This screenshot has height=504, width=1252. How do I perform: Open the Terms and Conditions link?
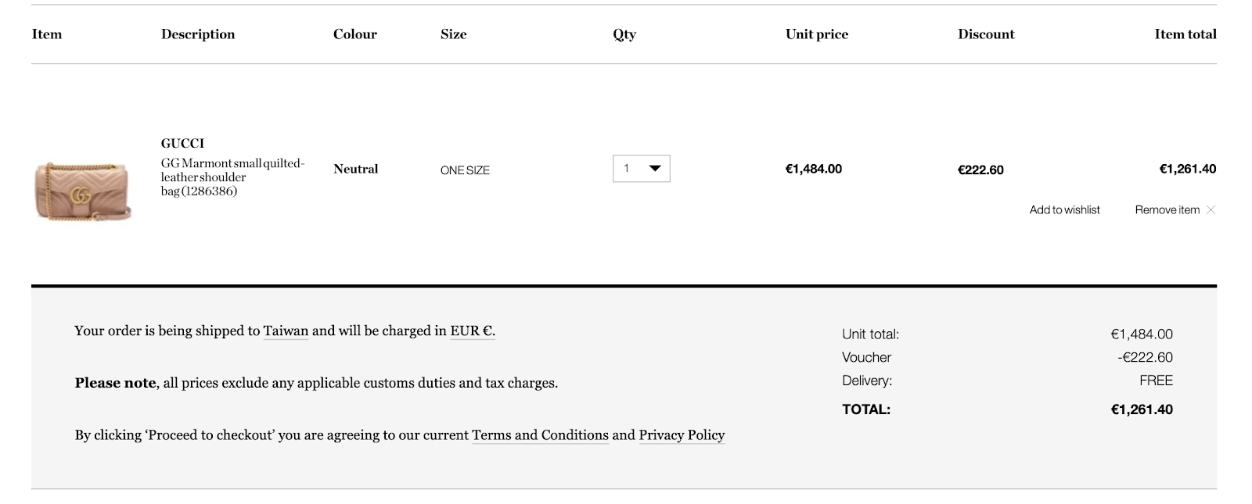540,435
